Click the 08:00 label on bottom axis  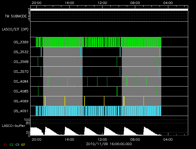[135, 139]
